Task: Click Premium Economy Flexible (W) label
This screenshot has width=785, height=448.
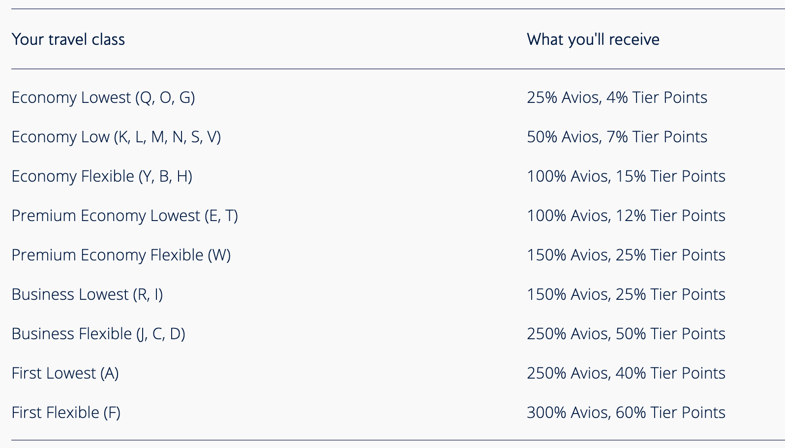Action: click(121, 255)
